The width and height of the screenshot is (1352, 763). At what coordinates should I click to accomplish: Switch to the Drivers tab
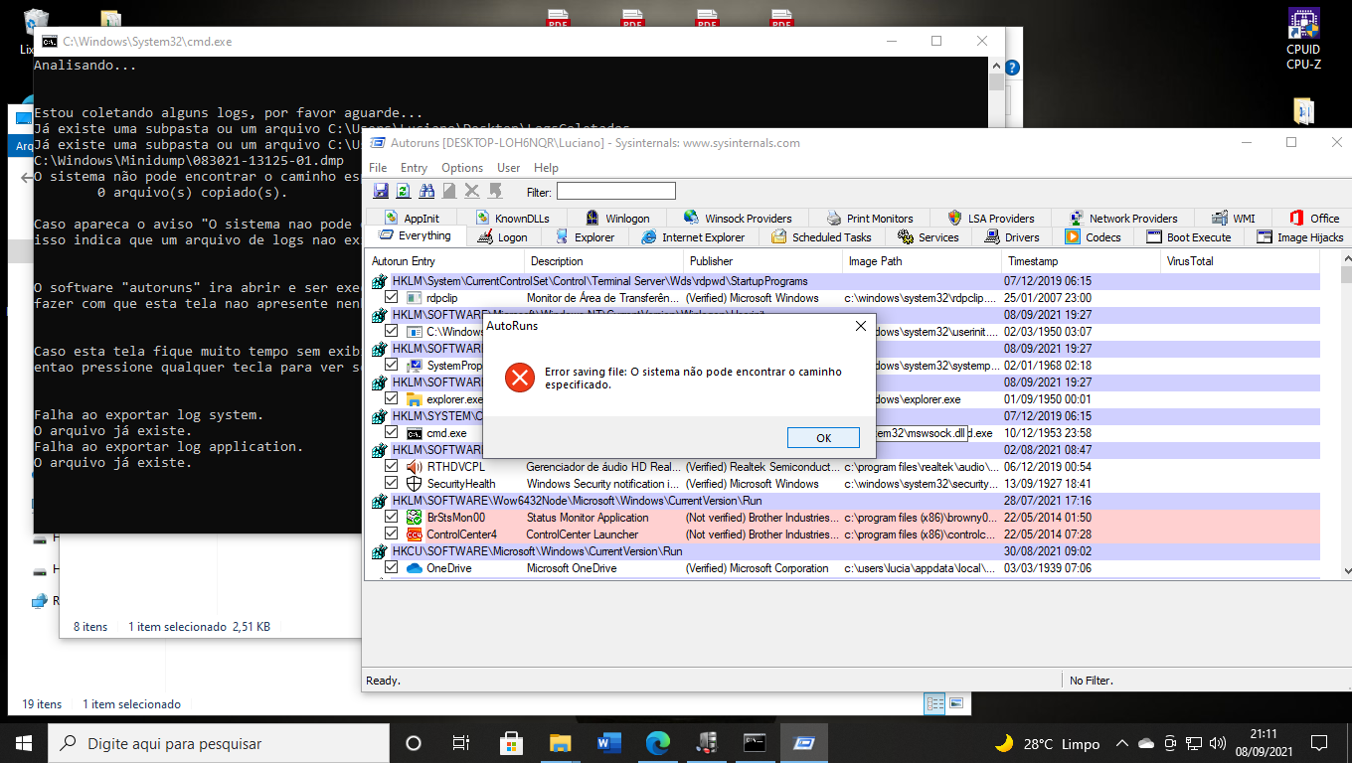(x=1012, y=237)
